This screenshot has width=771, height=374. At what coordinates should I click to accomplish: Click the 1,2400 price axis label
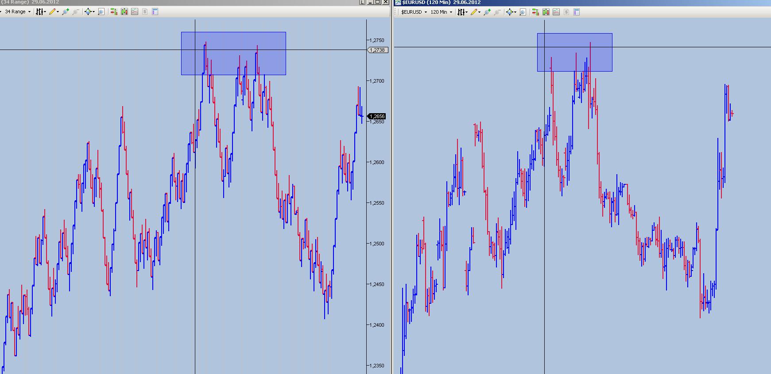[x=377, y=325]
